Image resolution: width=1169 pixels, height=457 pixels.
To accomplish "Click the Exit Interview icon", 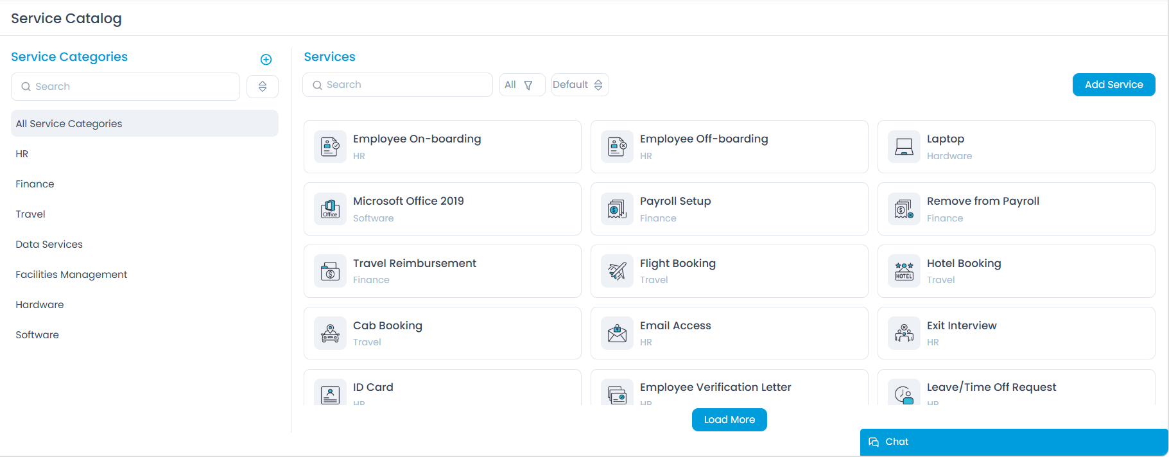I will [x=904, y=333].
